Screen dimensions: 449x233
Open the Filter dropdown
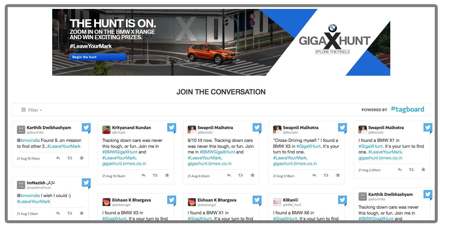click(x=32, y=110)
